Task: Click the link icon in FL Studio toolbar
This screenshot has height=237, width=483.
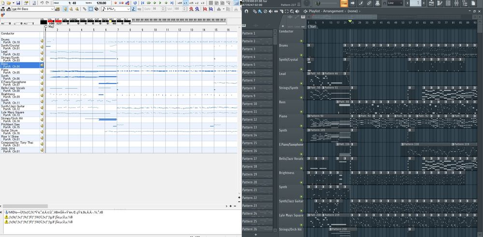Action: [369, 3]
